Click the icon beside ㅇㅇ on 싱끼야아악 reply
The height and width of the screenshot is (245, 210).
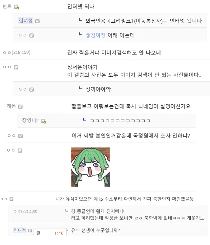pos(31,90)
